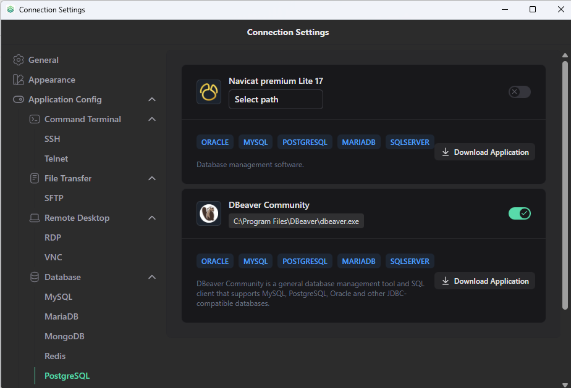Select Redis in the sidebar
The image size is (571, 388).
(x=55, y=356)
